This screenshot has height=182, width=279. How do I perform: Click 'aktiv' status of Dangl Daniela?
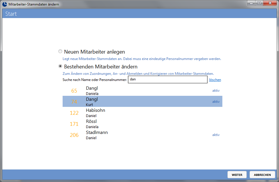pos(216,91)
